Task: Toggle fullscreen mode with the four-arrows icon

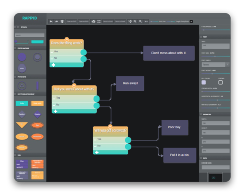Action: tap(99, 21)
